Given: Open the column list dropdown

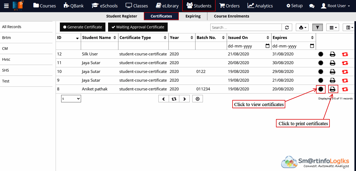Looking at the screenshot, I should click(x=349, y=27).
